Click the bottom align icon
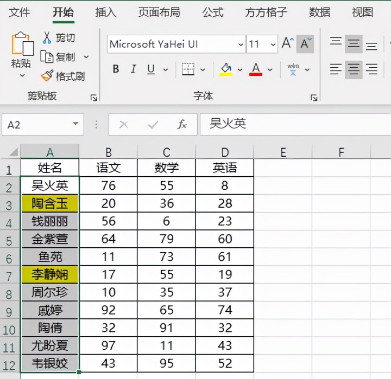Viewport: 391px width, 379px height. [x=371, y=46]
